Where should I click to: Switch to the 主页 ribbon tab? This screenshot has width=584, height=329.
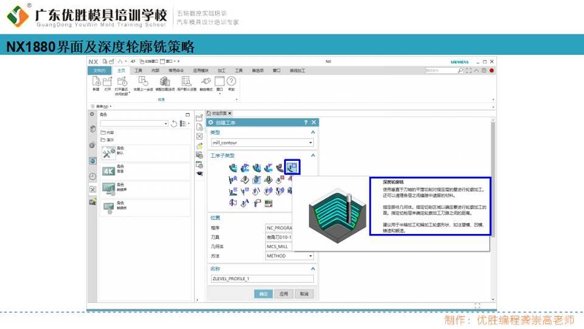pos(121,70)
